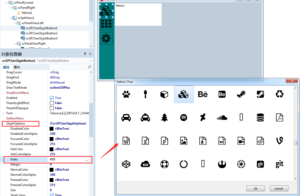This screenshot has width=305, height=196.
Task: Toggle the FluentUIOpaque checkbox
Action: click(52, 108)
